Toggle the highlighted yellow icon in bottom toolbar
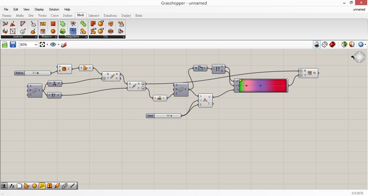This screenshot has height=196, width=368. pos(42,186)
